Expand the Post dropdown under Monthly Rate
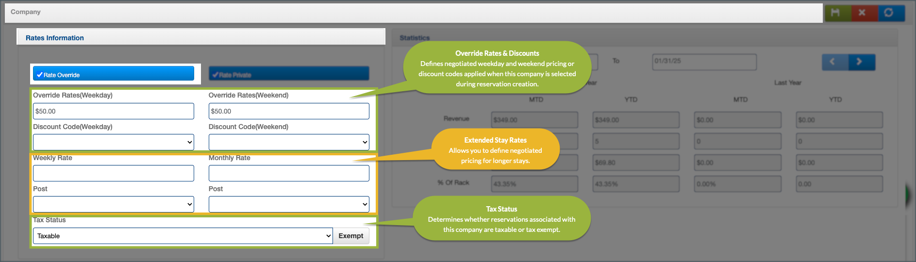Image resolution: width=916 pixels, height=262 pixels. point(289,204)
